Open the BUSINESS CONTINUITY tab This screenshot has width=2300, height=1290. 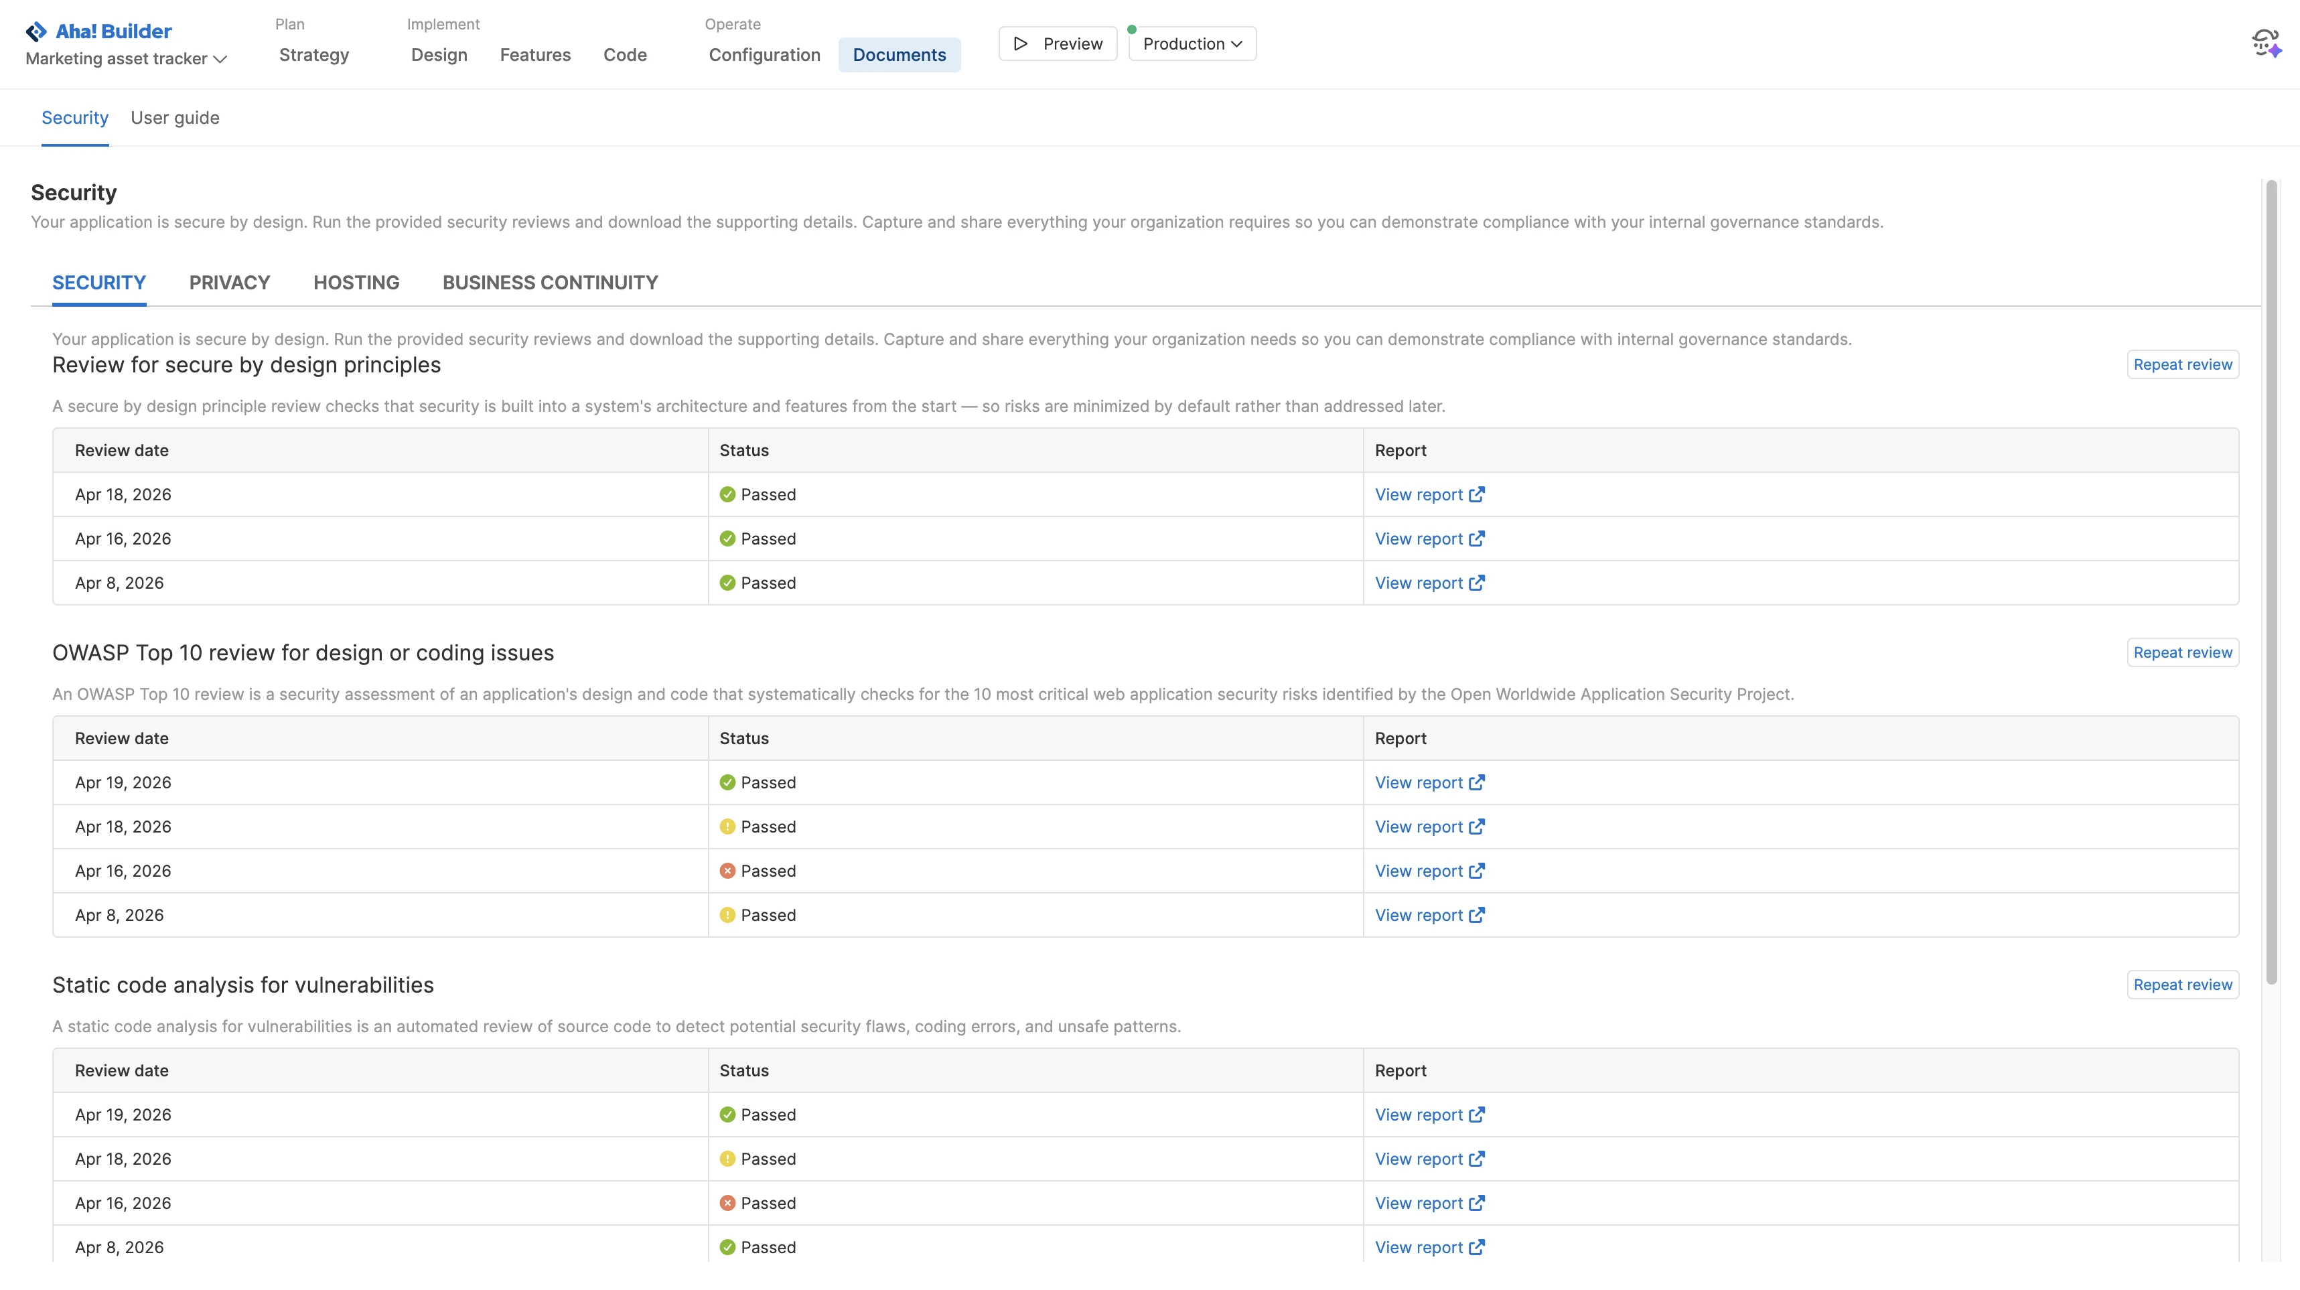pyautogui.click(x=549, y=282)
